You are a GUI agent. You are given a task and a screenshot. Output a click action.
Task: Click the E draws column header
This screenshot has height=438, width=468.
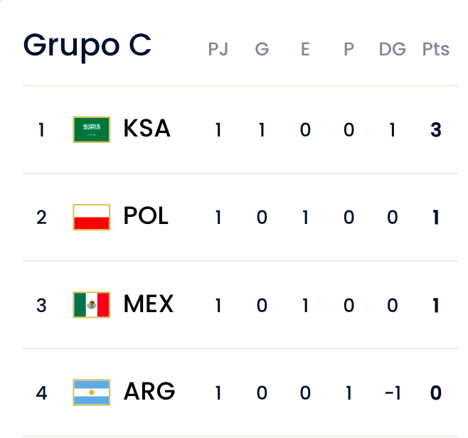coord(305,50)
